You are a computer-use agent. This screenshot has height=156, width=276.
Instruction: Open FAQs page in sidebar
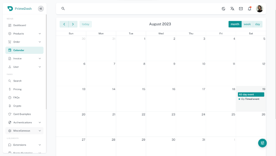click(24, 97)
